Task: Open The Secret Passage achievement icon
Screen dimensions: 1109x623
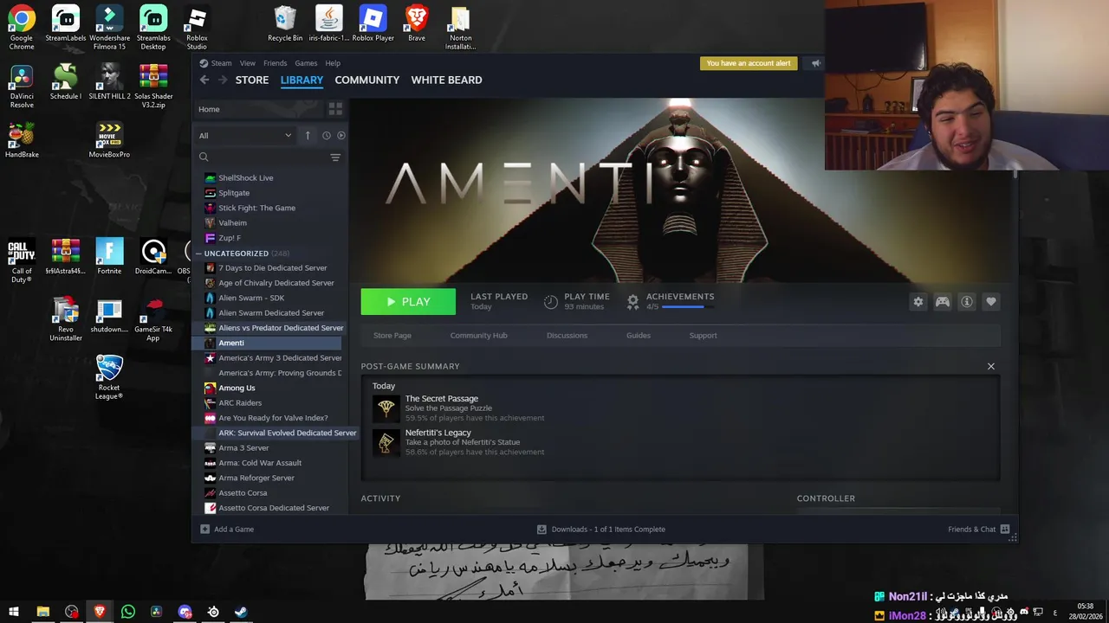Action: tap(386, 408)
